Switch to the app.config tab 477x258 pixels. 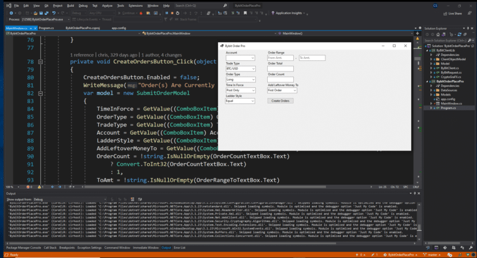pos(119,28)
